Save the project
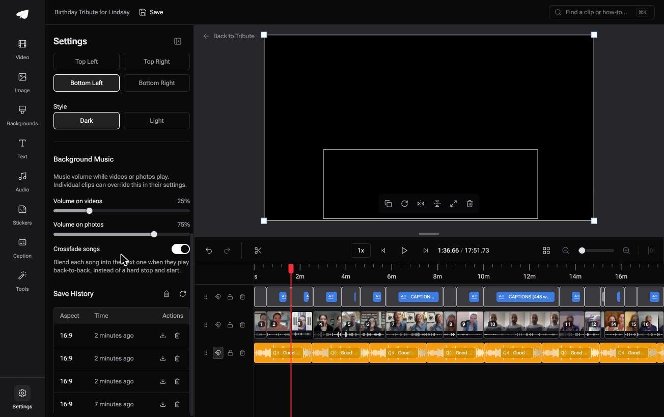664x417 pixels. point(151,12)
